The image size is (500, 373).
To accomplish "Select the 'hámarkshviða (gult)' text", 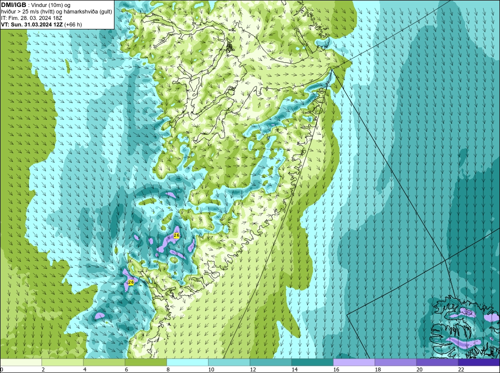I will 88,12.
